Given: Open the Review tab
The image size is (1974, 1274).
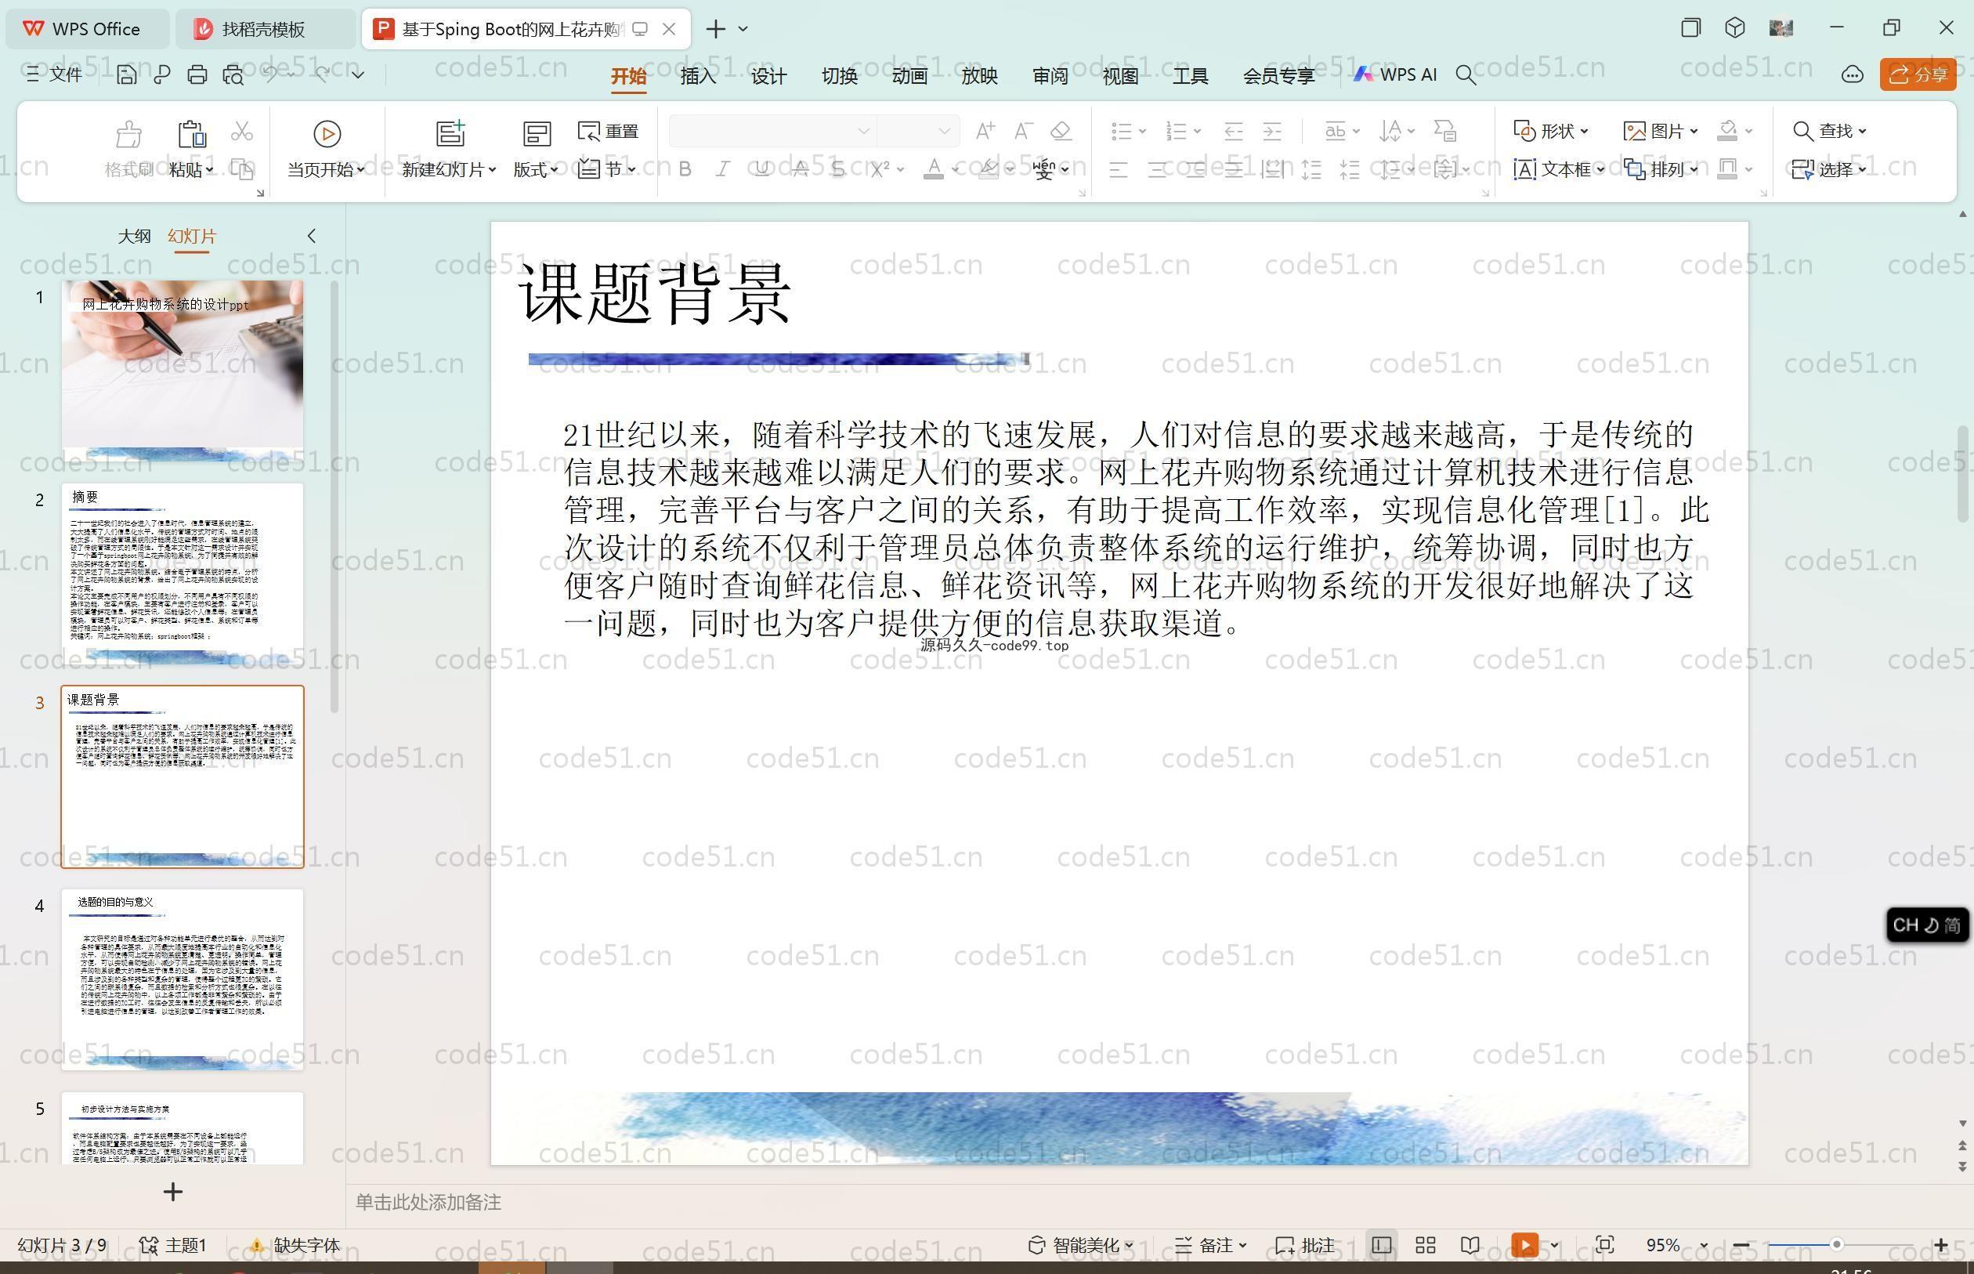Looking at the screenshot, I should pyautogui.click(x=1050, y=76).
